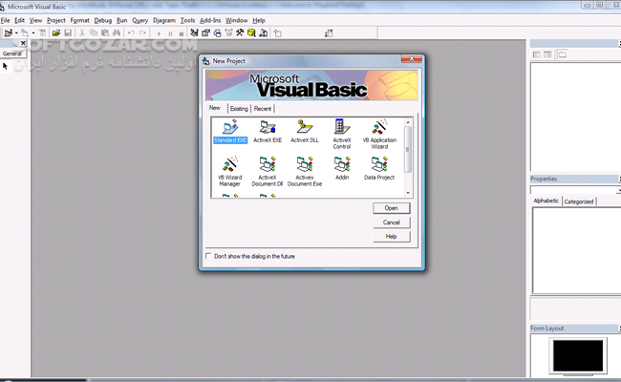Switch to the Existing tab
This screenshot has height=382, width=621.
[x=238, y=109]
